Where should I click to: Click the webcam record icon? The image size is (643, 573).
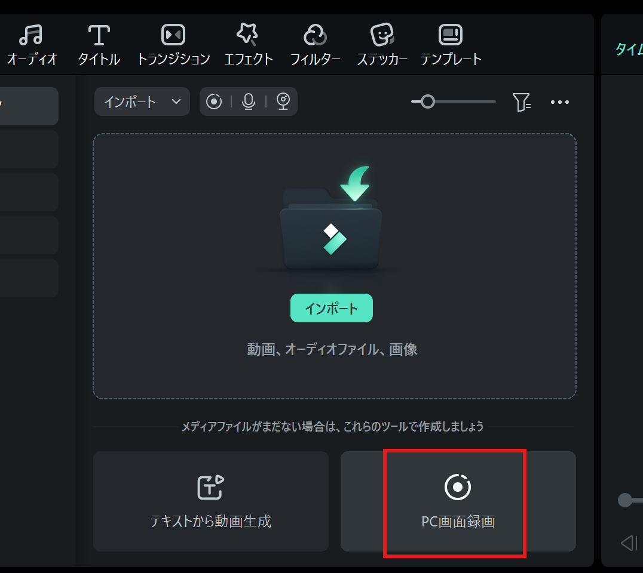[x=283, y=101]
